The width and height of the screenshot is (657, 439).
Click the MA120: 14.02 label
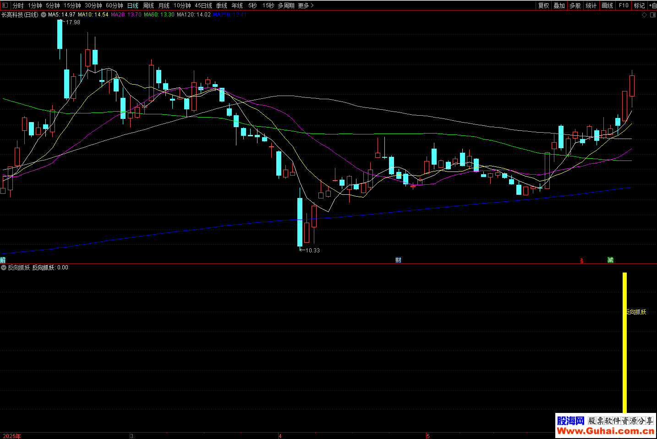pyautogui.click(x=194, y=15)
